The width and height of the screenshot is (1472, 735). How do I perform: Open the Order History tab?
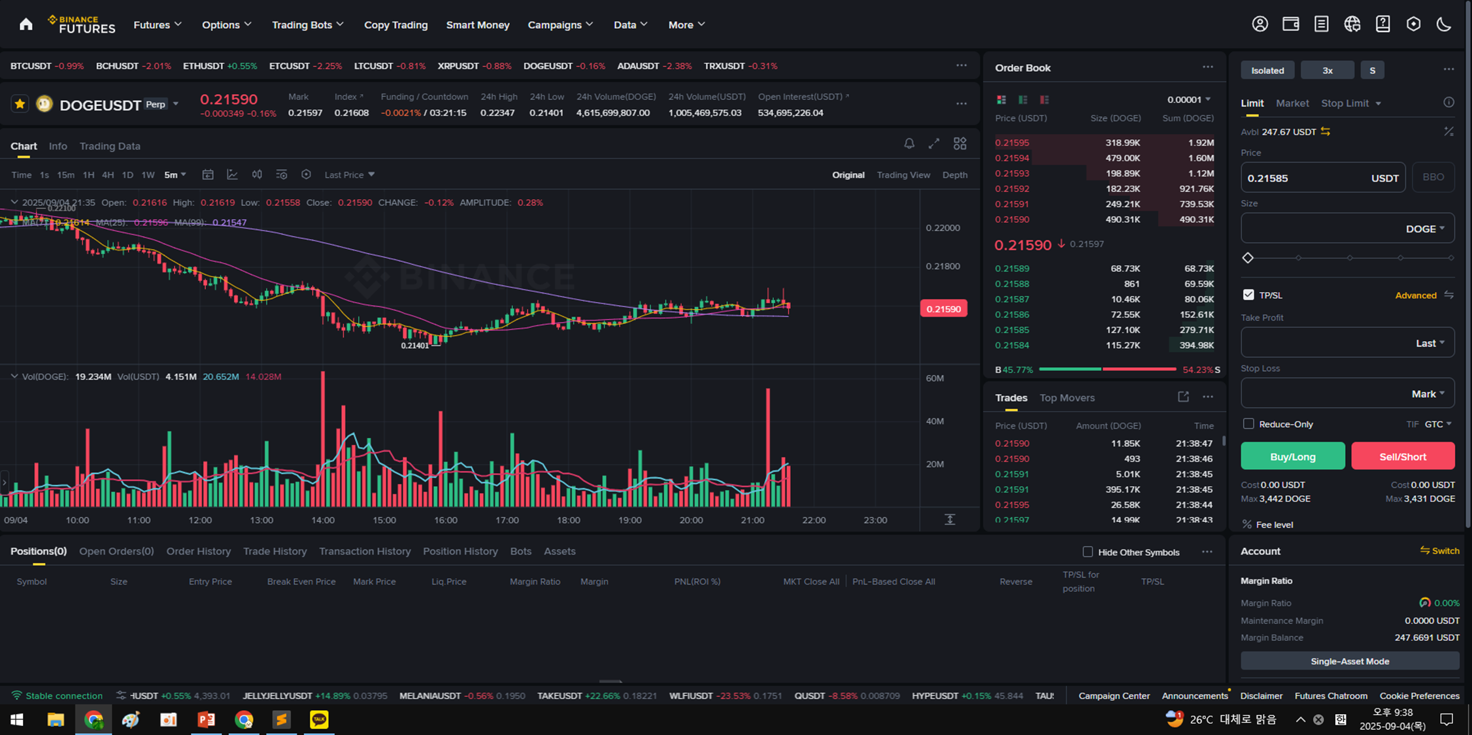[198, 551]
